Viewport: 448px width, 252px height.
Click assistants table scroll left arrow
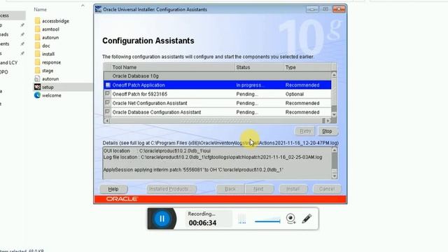click(x=107, y=120)
